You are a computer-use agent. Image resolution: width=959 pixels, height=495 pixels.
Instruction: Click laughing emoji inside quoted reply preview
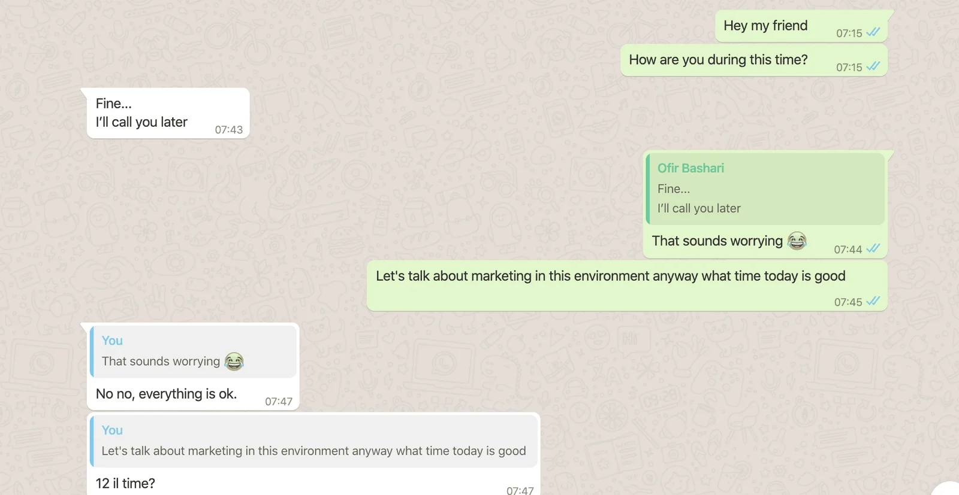[234, 362]
